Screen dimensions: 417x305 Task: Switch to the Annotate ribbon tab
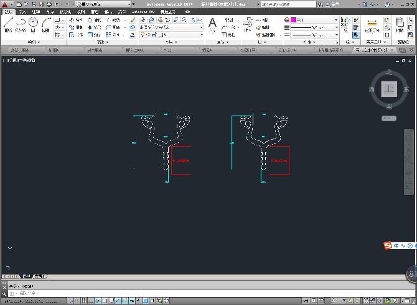36,12
